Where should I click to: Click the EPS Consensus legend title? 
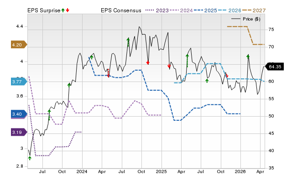[121, 10]
